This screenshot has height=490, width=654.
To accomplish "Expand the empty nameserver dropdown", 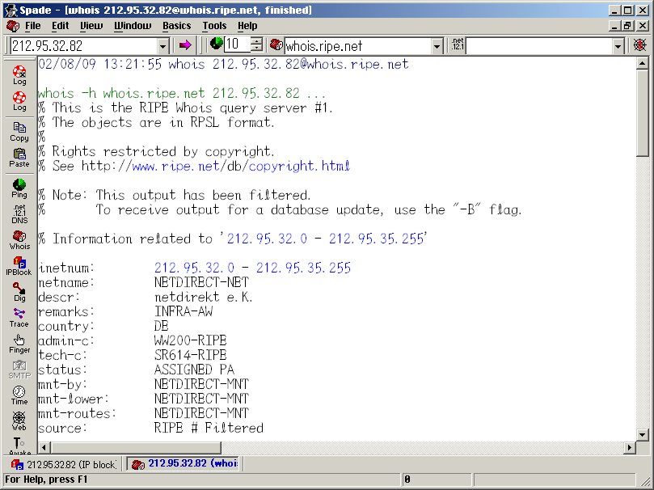I will coord(618,46).
